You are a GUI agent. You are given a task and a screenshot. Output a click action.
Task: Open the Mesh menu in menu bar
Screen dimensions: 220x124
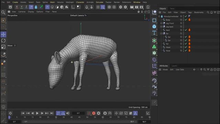pyautogui.click(x=53, y=2)
